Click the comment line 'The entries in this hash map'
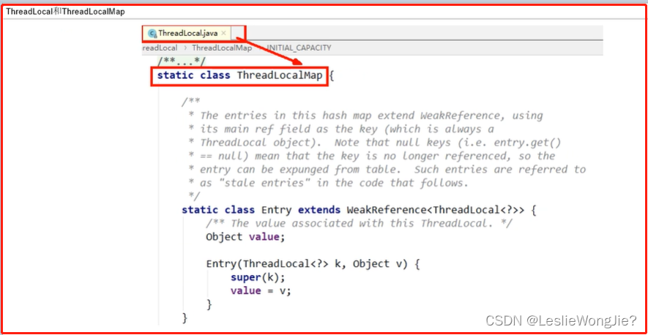The width and height of the screenshot is (648, 335). (x=366, y=116)
